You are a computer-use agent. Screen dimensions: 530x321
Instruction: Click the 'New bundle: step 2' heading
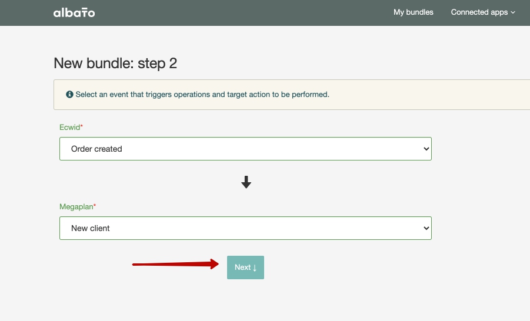pyautogui.click(x=115, y=63)
